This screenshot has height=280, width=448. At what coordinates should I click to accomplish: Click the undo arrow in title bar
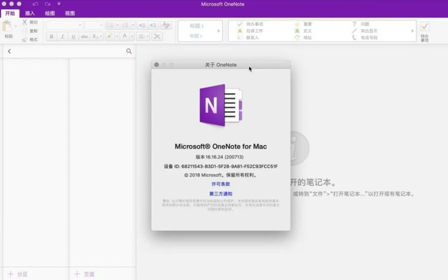pyautogui.click(x=35, y=4)
